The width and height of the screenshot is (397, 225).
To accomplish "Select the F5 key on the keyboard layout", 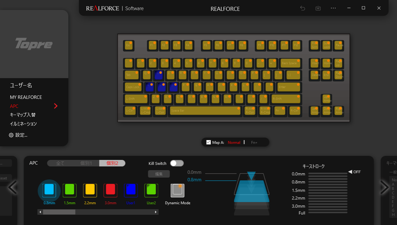I will coord(206,46).
